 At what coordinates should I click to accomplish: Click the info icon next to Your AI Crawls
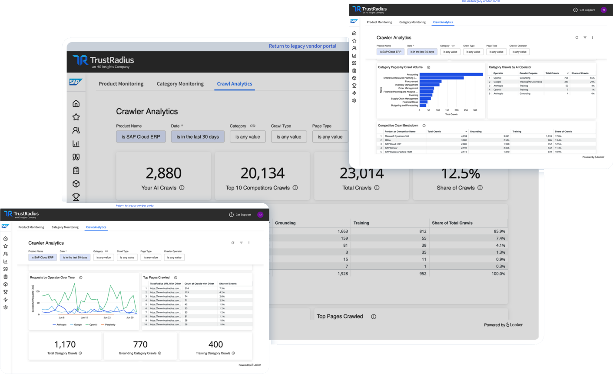[182, 188]
